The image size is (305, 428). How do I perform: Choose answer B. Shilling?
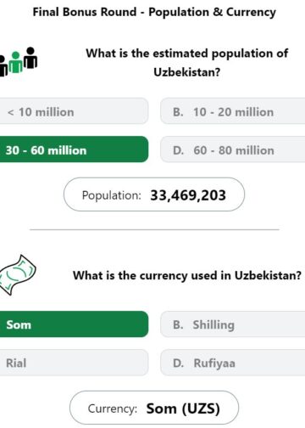point(233,324)
